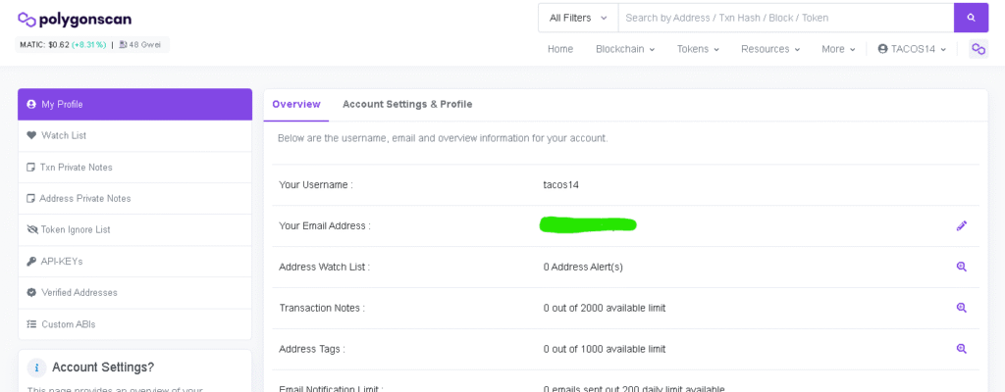1005x392 pixels.
Task: Go to API-KEYs in sidebar
Action: click(x=61, y=262)
